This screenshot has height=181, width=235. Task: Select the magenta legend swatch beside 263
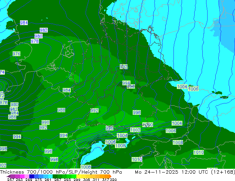point(22,176)
